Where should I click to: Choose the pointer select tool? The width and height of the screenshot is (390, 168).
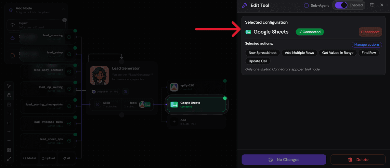[x=9, y=86]
